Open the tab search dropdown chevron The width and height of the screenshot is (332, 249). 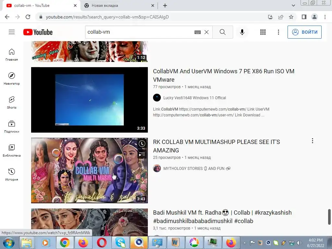tap(293, 6)
